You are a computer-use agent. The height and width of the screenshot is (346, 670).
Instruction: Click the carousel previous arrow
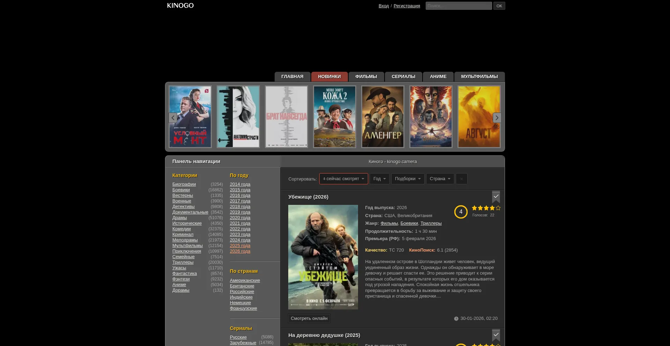[x=173, y=118]
